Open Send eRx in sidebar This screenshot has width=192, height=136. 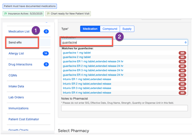click(15, 42)
